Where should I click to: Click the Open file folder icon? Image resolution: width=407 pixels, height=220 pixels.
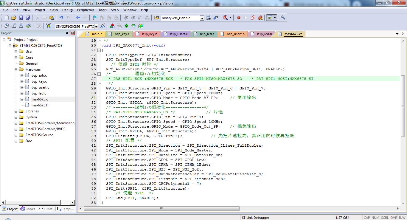tap(14, 18)
